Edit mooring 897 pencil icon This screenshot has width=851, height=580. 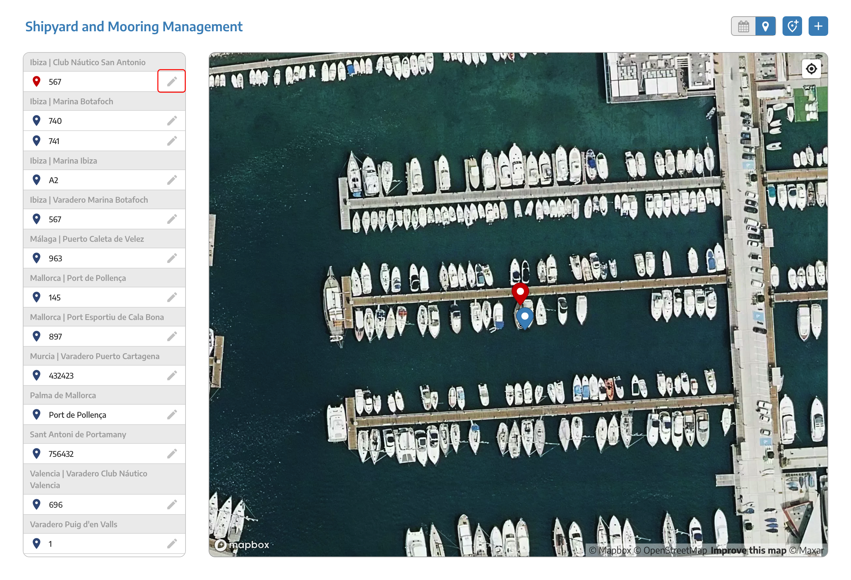[x=172, y=337]
